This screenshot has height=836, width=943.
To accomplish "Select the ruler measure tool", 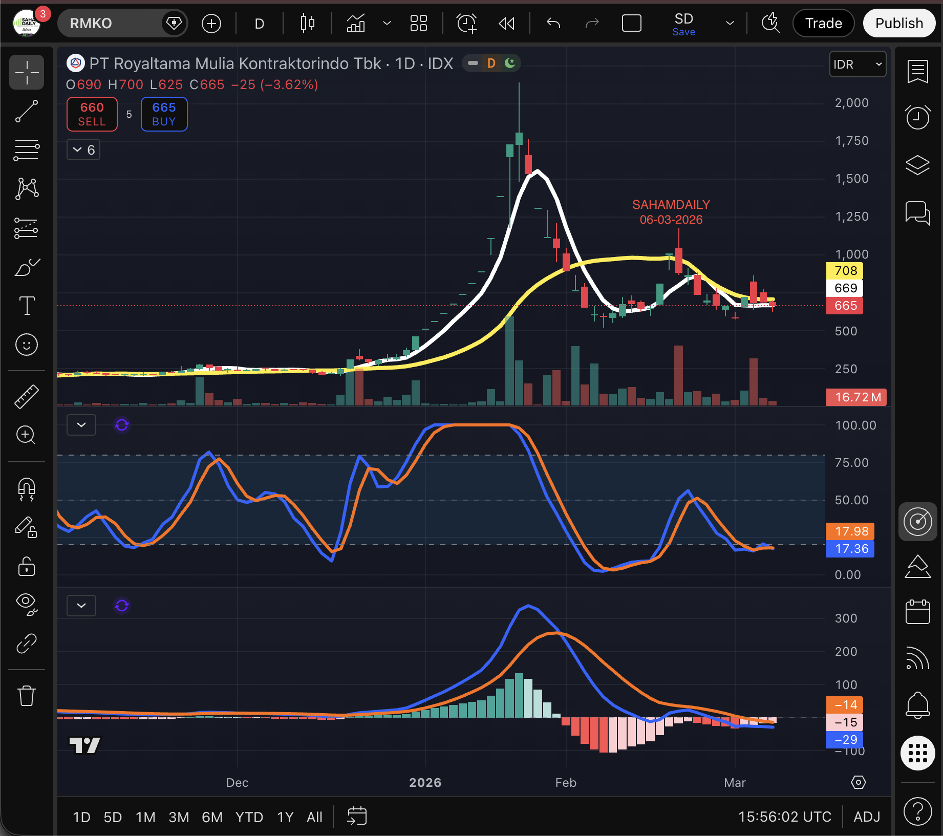I will (x=27, y=396).
